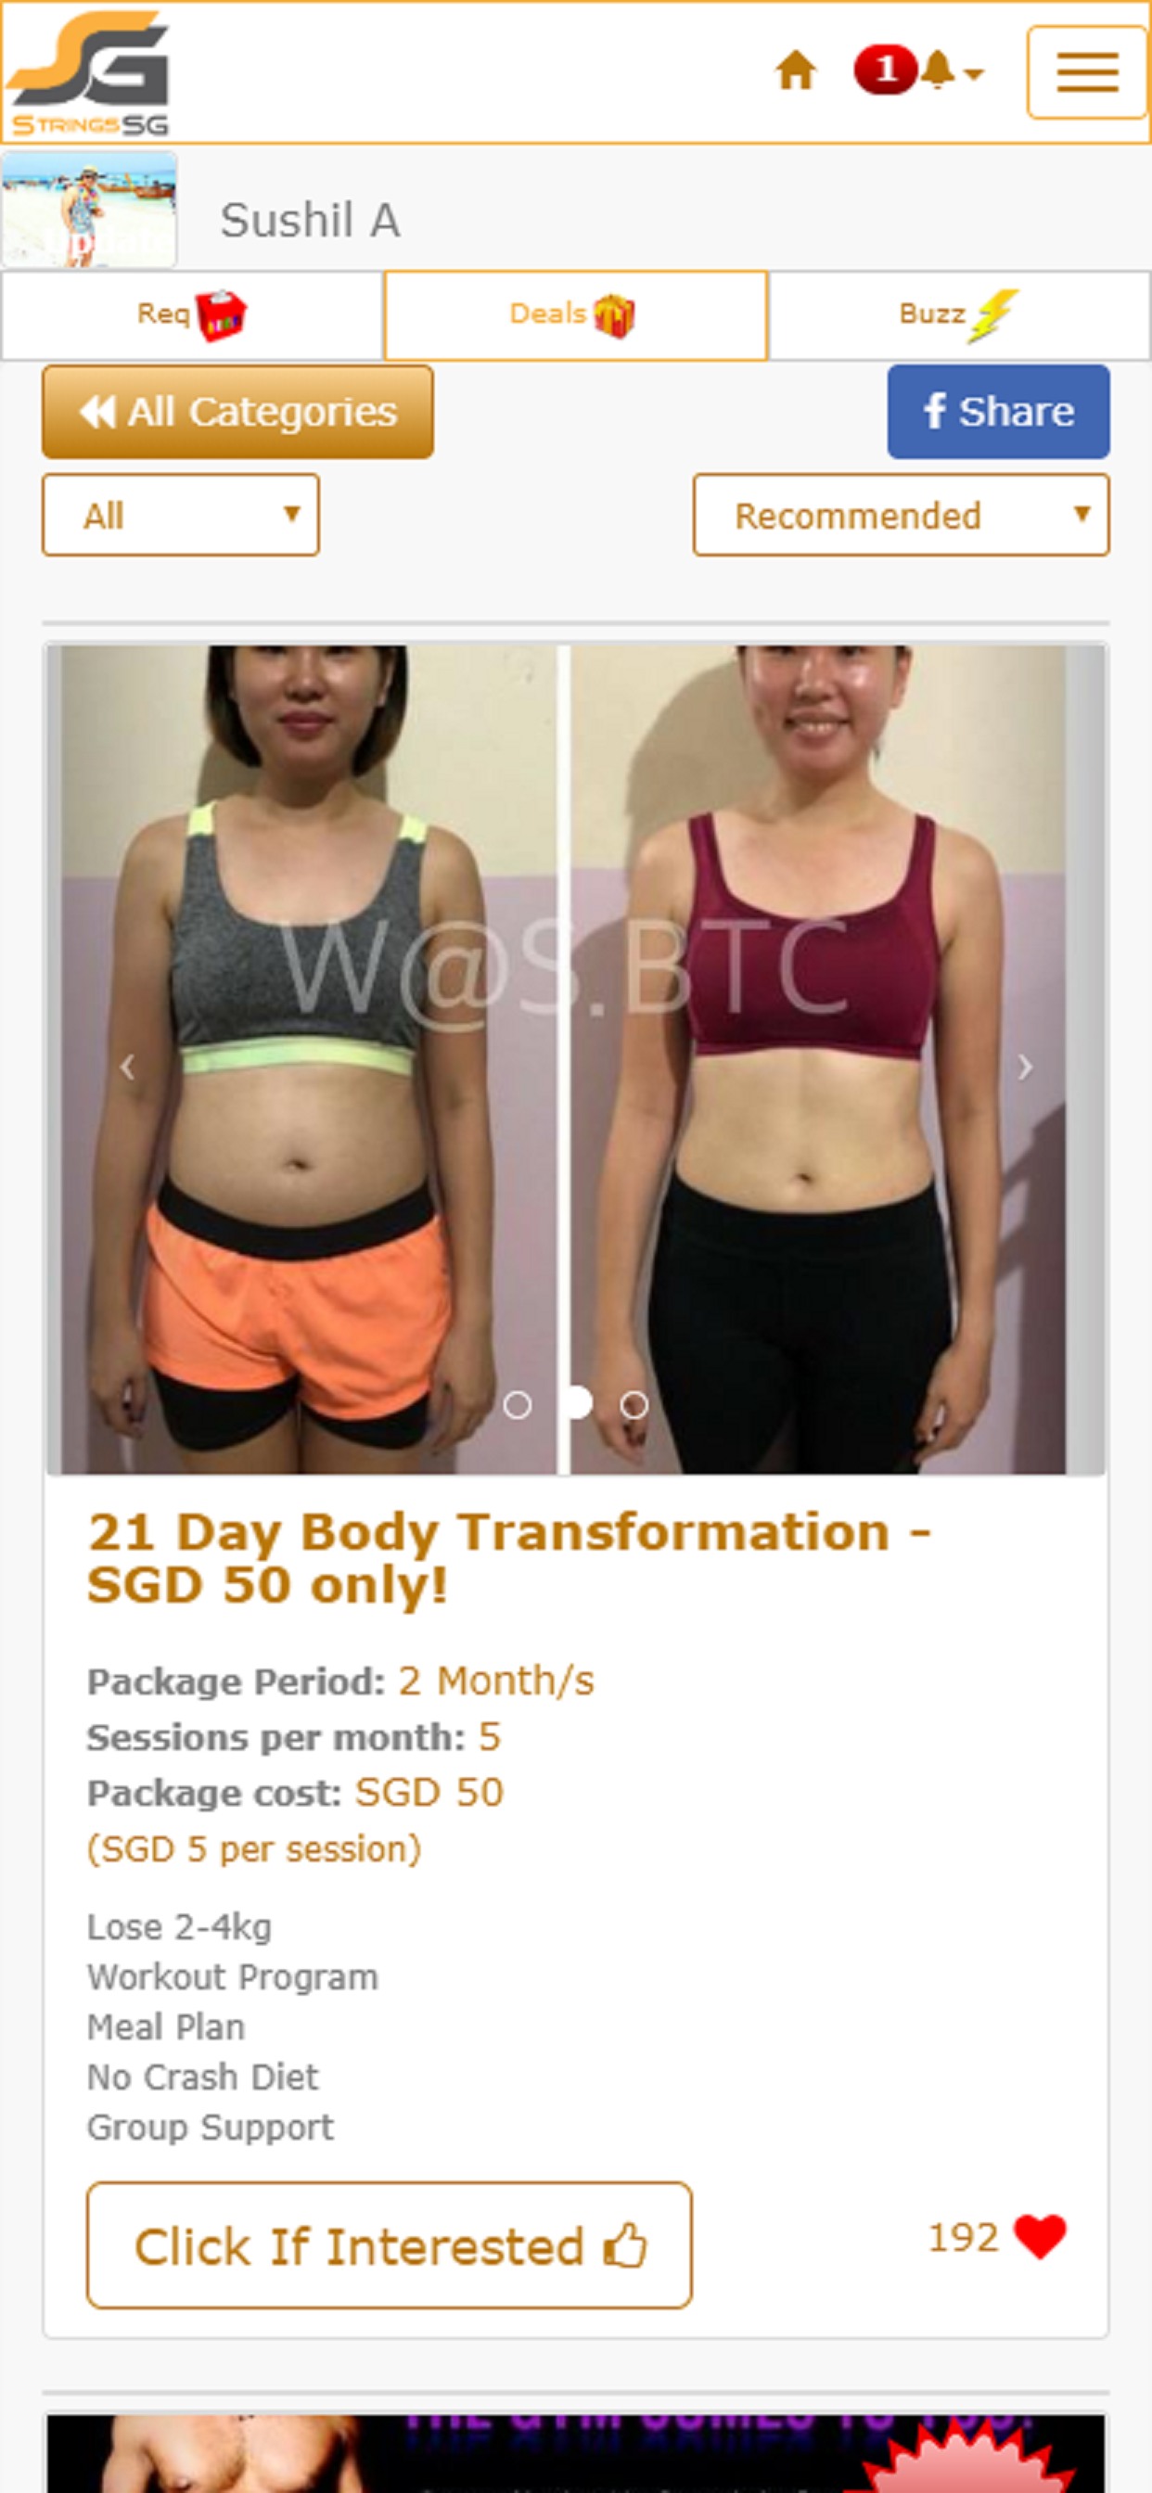Like the deal with heart icon
The height and width of the screenshot is (2493, 1152).
[x=1040, y=2236]
